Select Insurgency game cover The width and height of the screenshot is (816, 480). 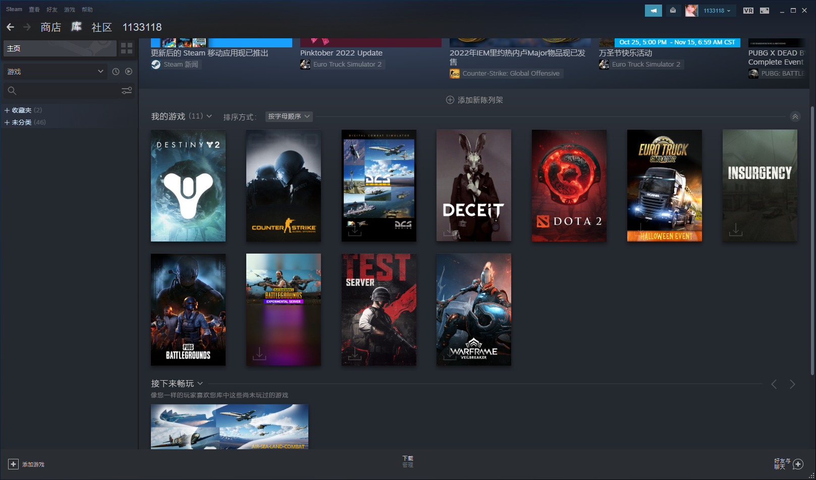click(760, 186)
